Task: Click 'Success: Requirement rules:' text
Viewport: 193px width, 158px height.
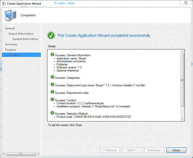Action: click(72, 93)
